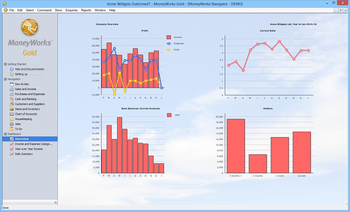
Task: Click the Cash and Banking icon
Action: point(12,99)
